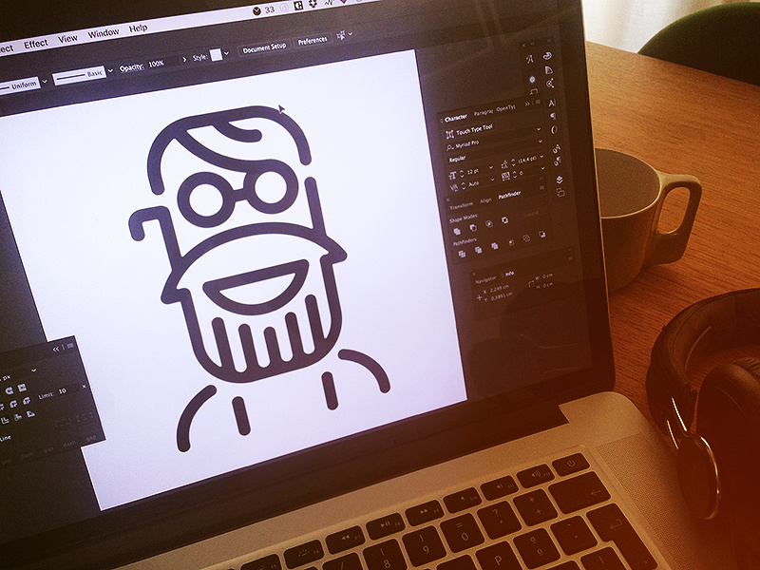Viewport: 760px width, 570px height.
Task: Click the leading stepper arrows
Action: 514,162
